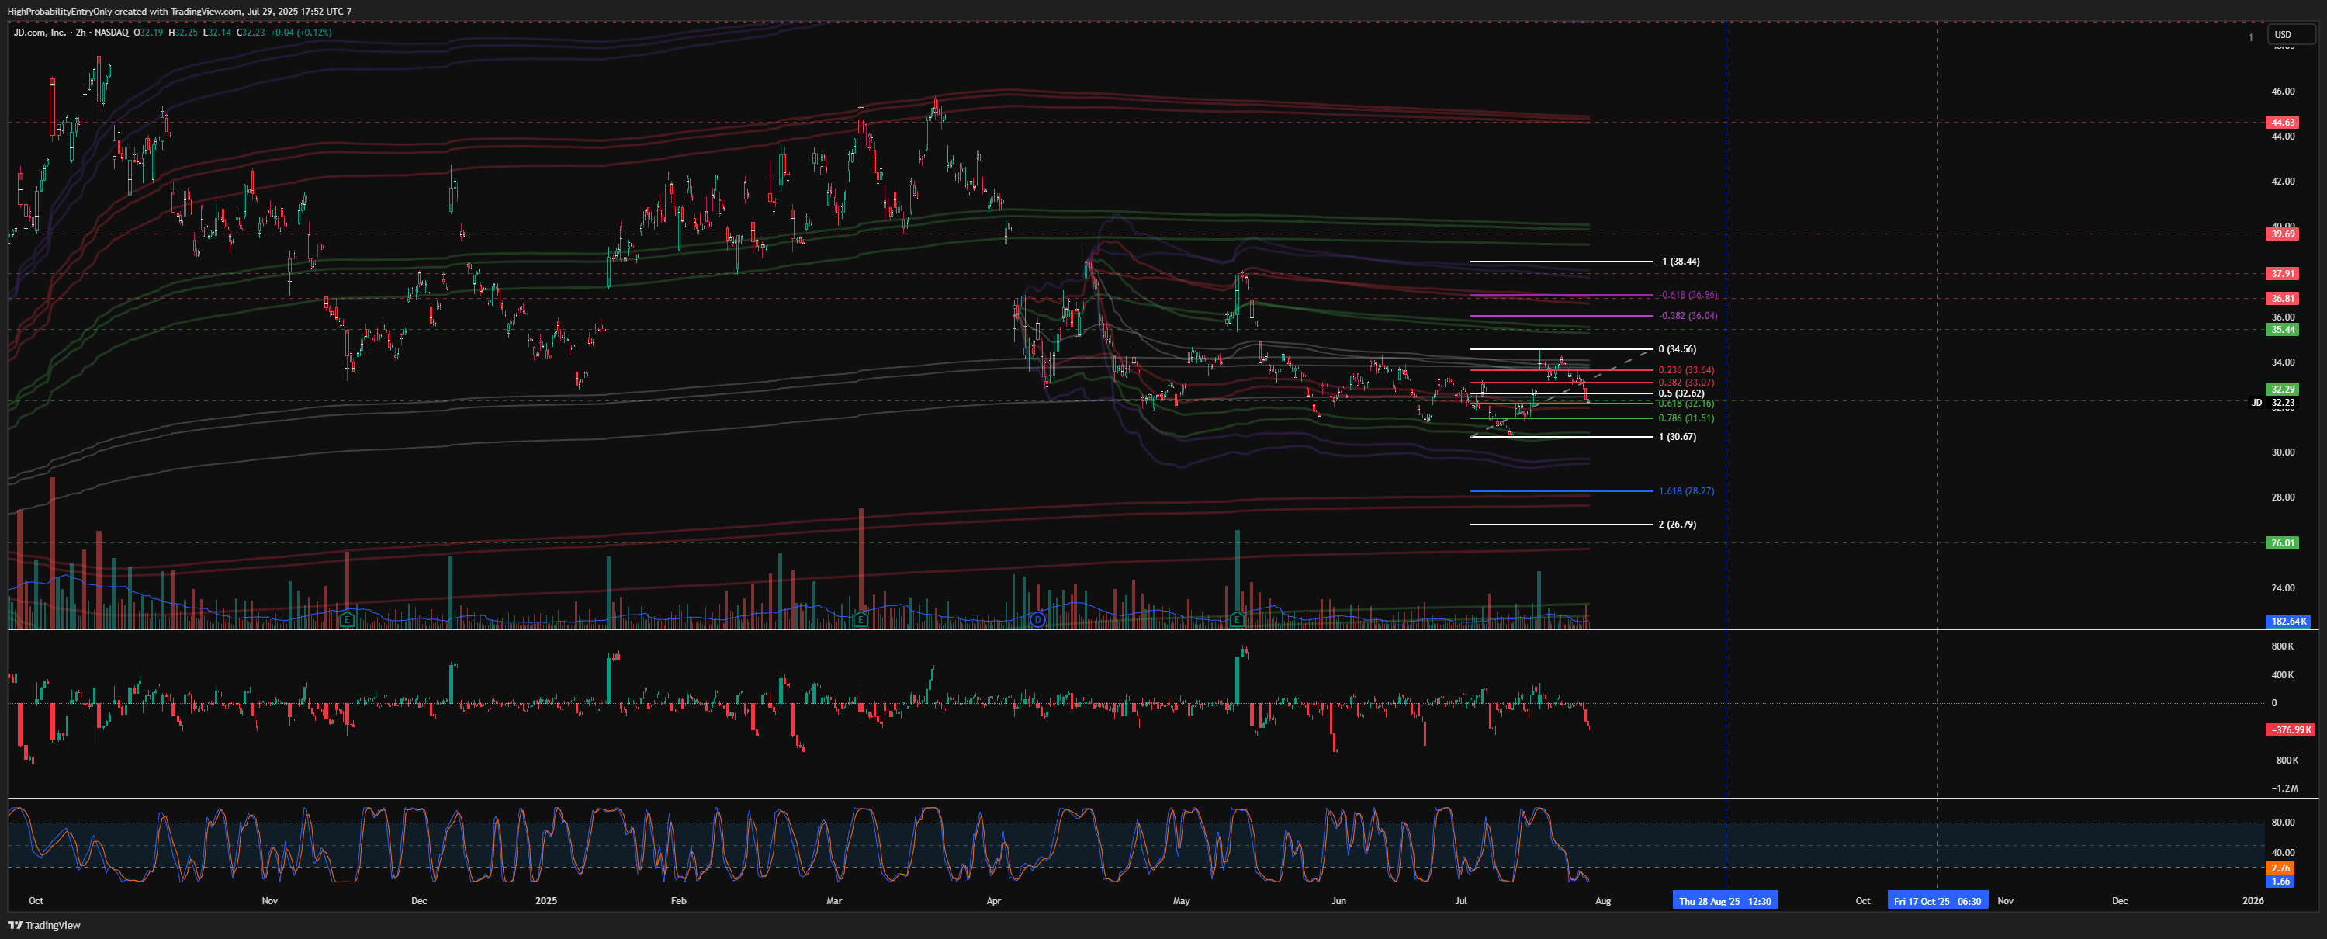Select the 44.63 red price label
2327x939 pixels.
2282,122
